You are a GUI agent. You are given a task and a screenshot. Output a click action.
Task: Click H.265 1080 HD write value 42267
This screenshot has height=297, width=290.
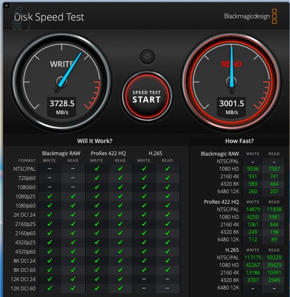click(x=253, y=265)
